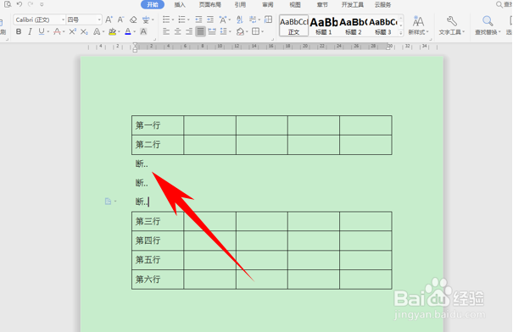Apply the 标题 1 style
Viewport: 513px width, 332px height.
(324, 25)
